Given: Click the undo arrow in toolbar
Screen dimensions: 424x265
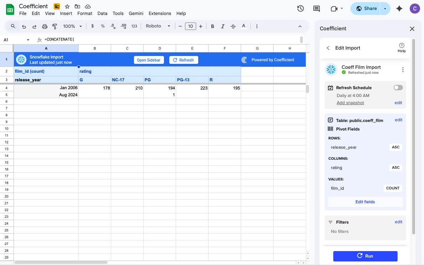Looking at the screenshot, I should [x=24, y=26].
